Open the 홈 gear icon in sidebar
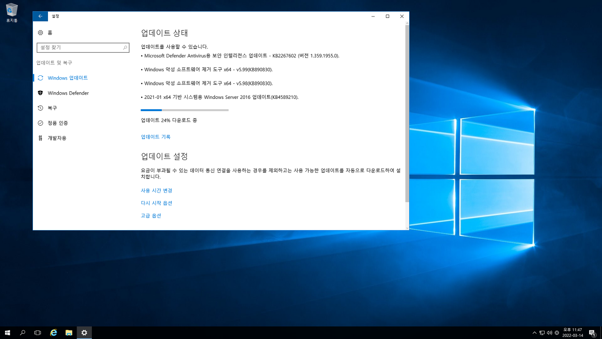 [x=40, y=32]
